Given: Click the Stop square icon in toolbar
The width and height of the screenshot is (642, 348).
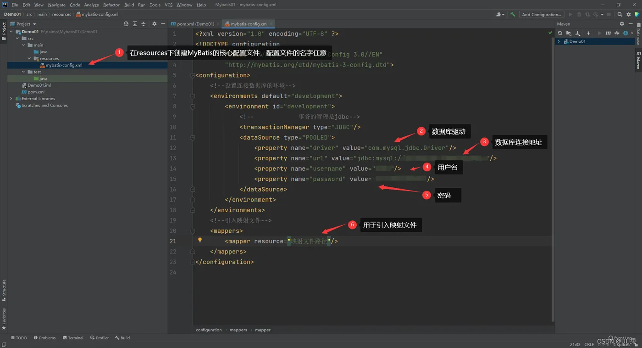Looking at the screenshot, I should pos(609,14).
